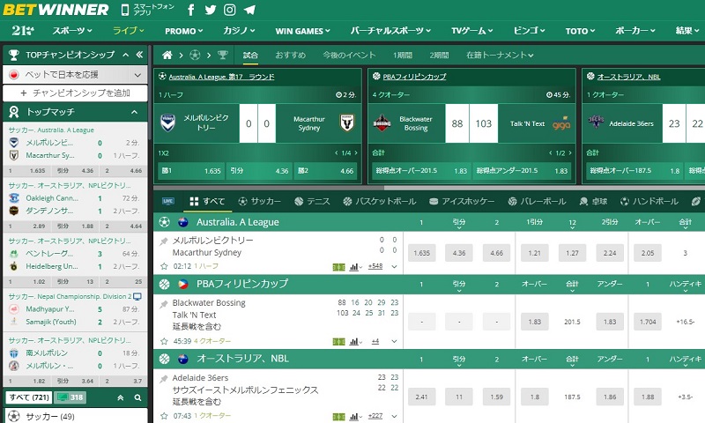Open live field view for Adelaide 36ers match

338,417
